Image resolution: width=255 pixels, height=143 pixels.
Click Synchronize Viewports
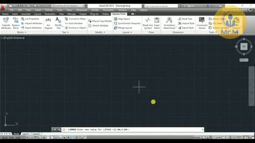coord(127,23)
